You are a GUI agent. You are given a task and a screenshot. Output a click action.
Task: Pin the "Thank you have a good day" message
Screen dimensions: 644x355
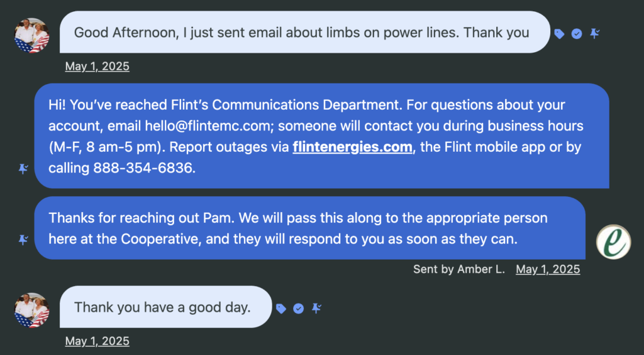tap(316, 309)
